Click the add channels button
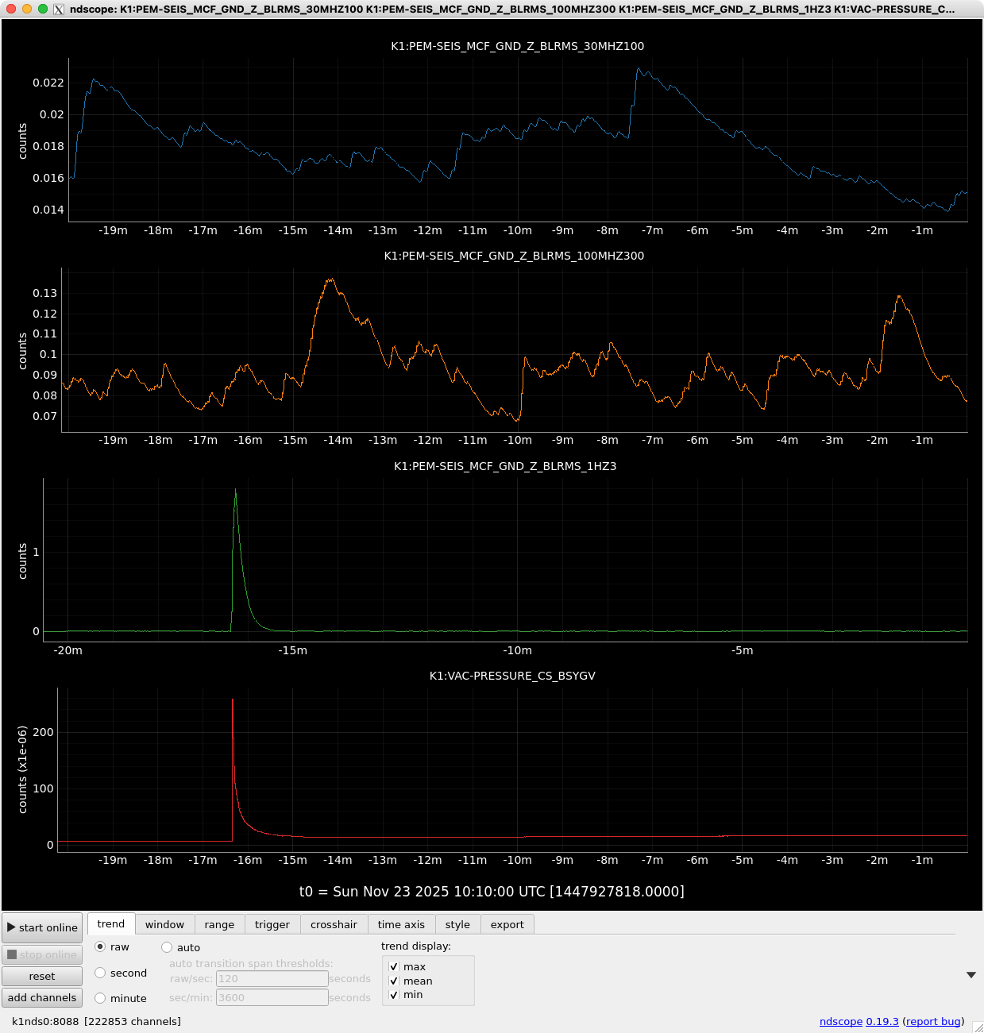 (42, 998)
